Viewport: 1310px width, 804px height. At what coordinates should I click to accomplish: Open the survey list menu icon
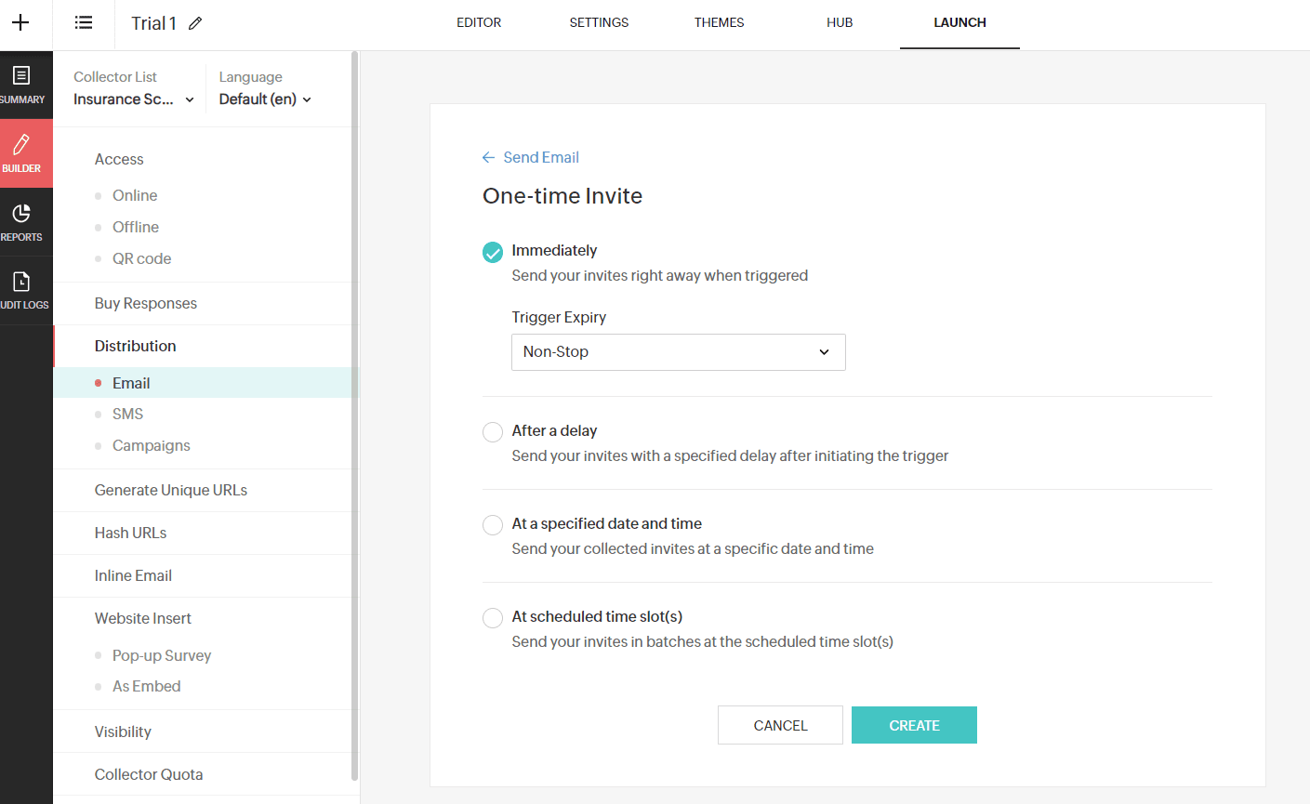[84, 22]
